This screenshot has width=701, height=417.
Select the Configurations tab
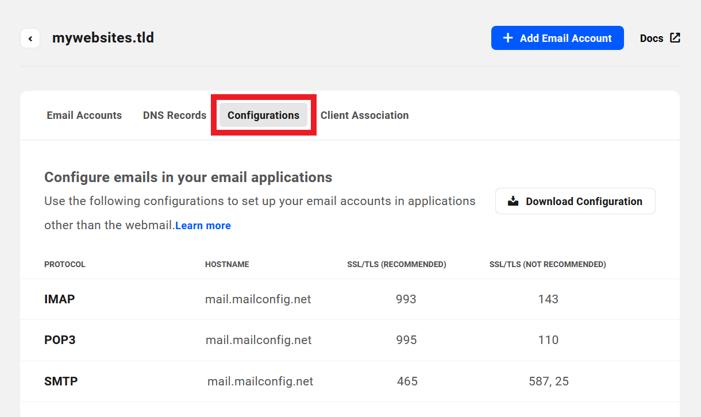coord(263,115)
